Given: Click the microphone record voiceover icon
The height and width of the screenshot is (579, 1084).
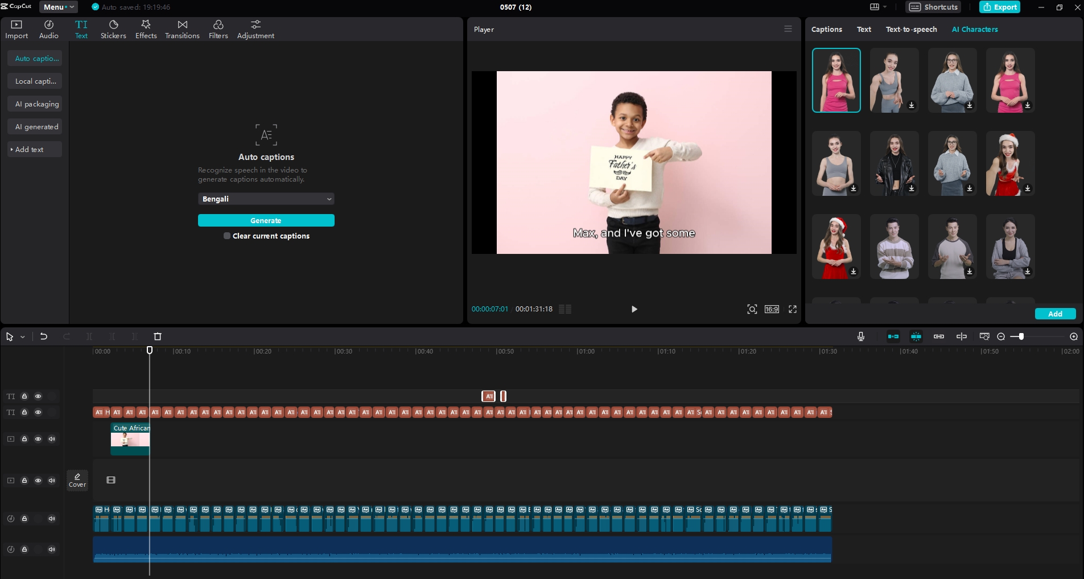Looking at the screenshot, I should [861, 336].
